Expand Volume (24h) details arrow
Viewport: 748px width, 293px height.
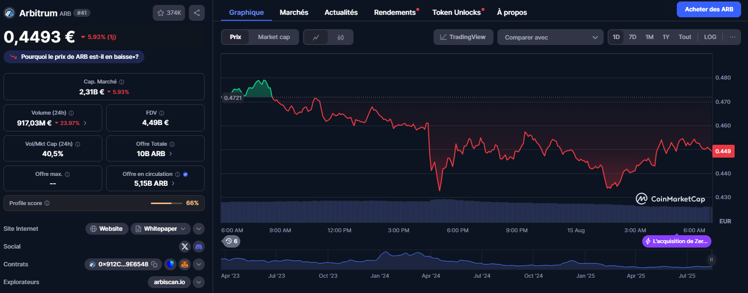(x=85, y=123)
